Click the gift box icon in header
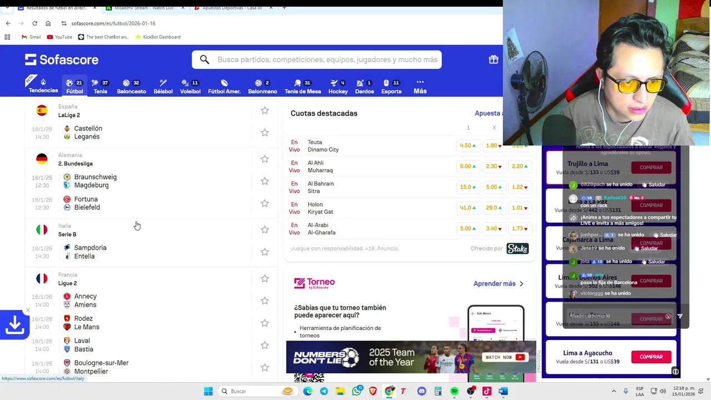 [493, 59]
